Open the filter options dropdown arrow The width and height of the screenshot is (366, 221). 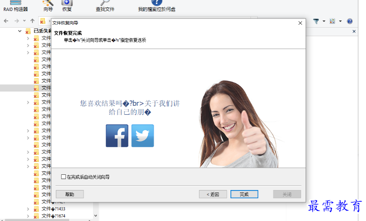click(x=324, y=21)
